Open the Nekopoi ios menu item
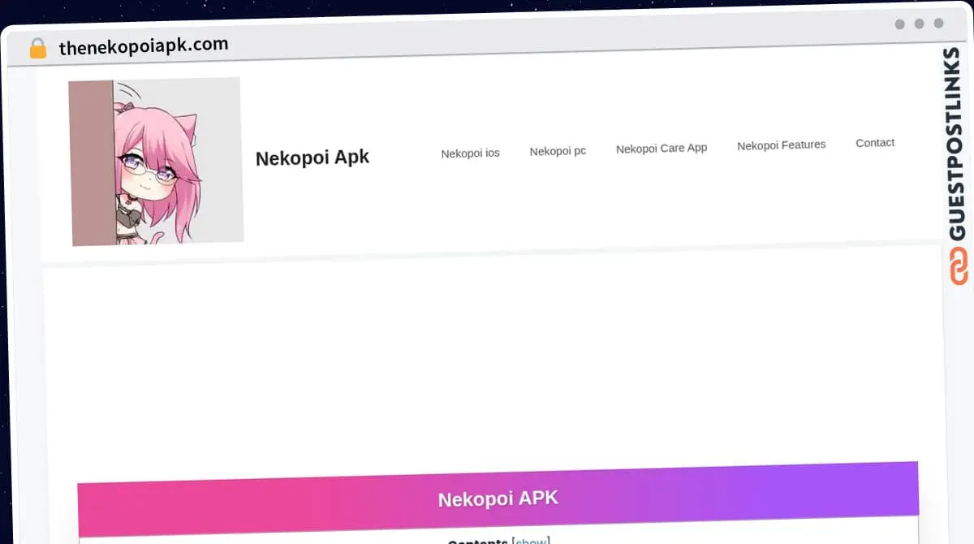 (x=470, y=152)
